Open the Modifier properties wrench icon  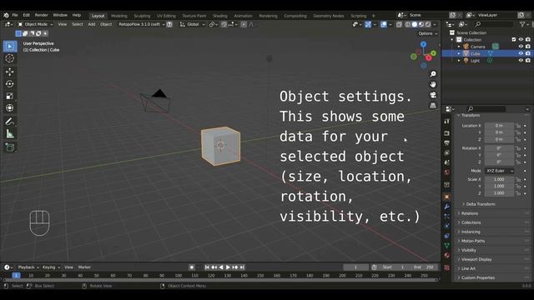[x=447, y=207]
